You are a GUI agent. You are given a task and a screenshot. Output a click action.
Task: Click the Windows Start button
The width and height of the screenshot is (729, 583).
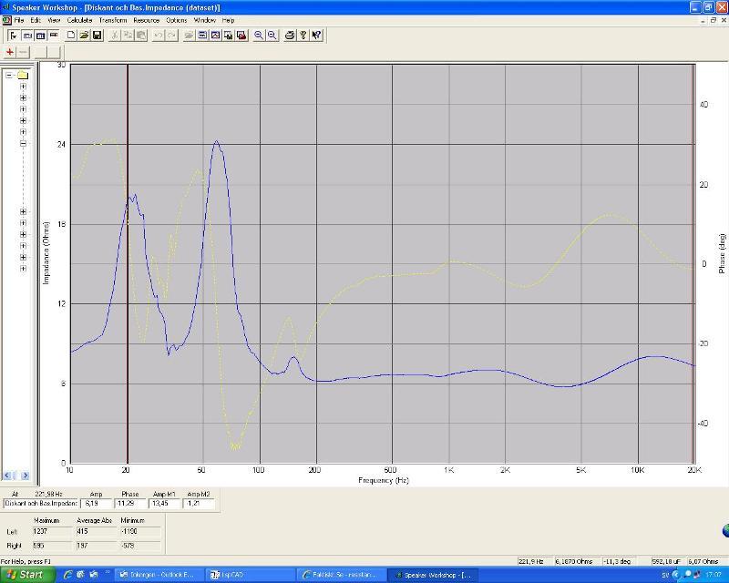tap(25, 575)
